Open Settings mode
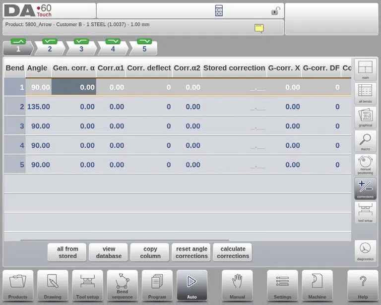The width and height of the screenshot is (381, 305). [x=282, y=286]
